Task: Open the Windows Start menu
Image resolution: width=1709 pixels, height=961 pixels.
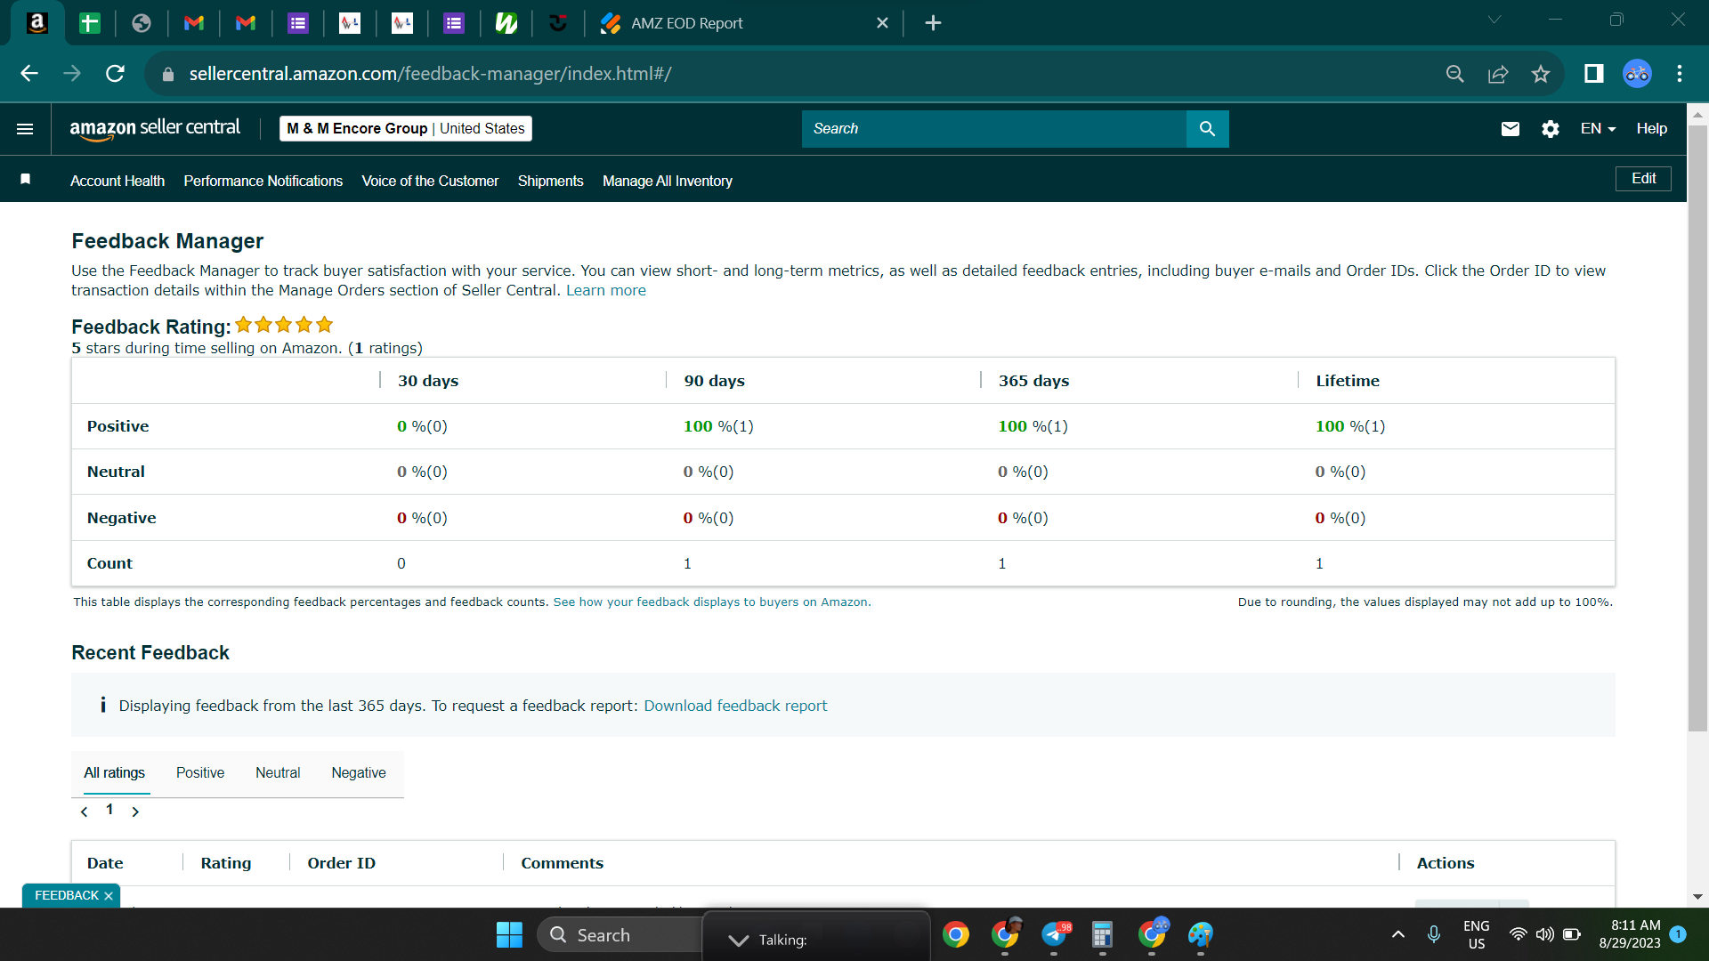Action: pos(509,935)
